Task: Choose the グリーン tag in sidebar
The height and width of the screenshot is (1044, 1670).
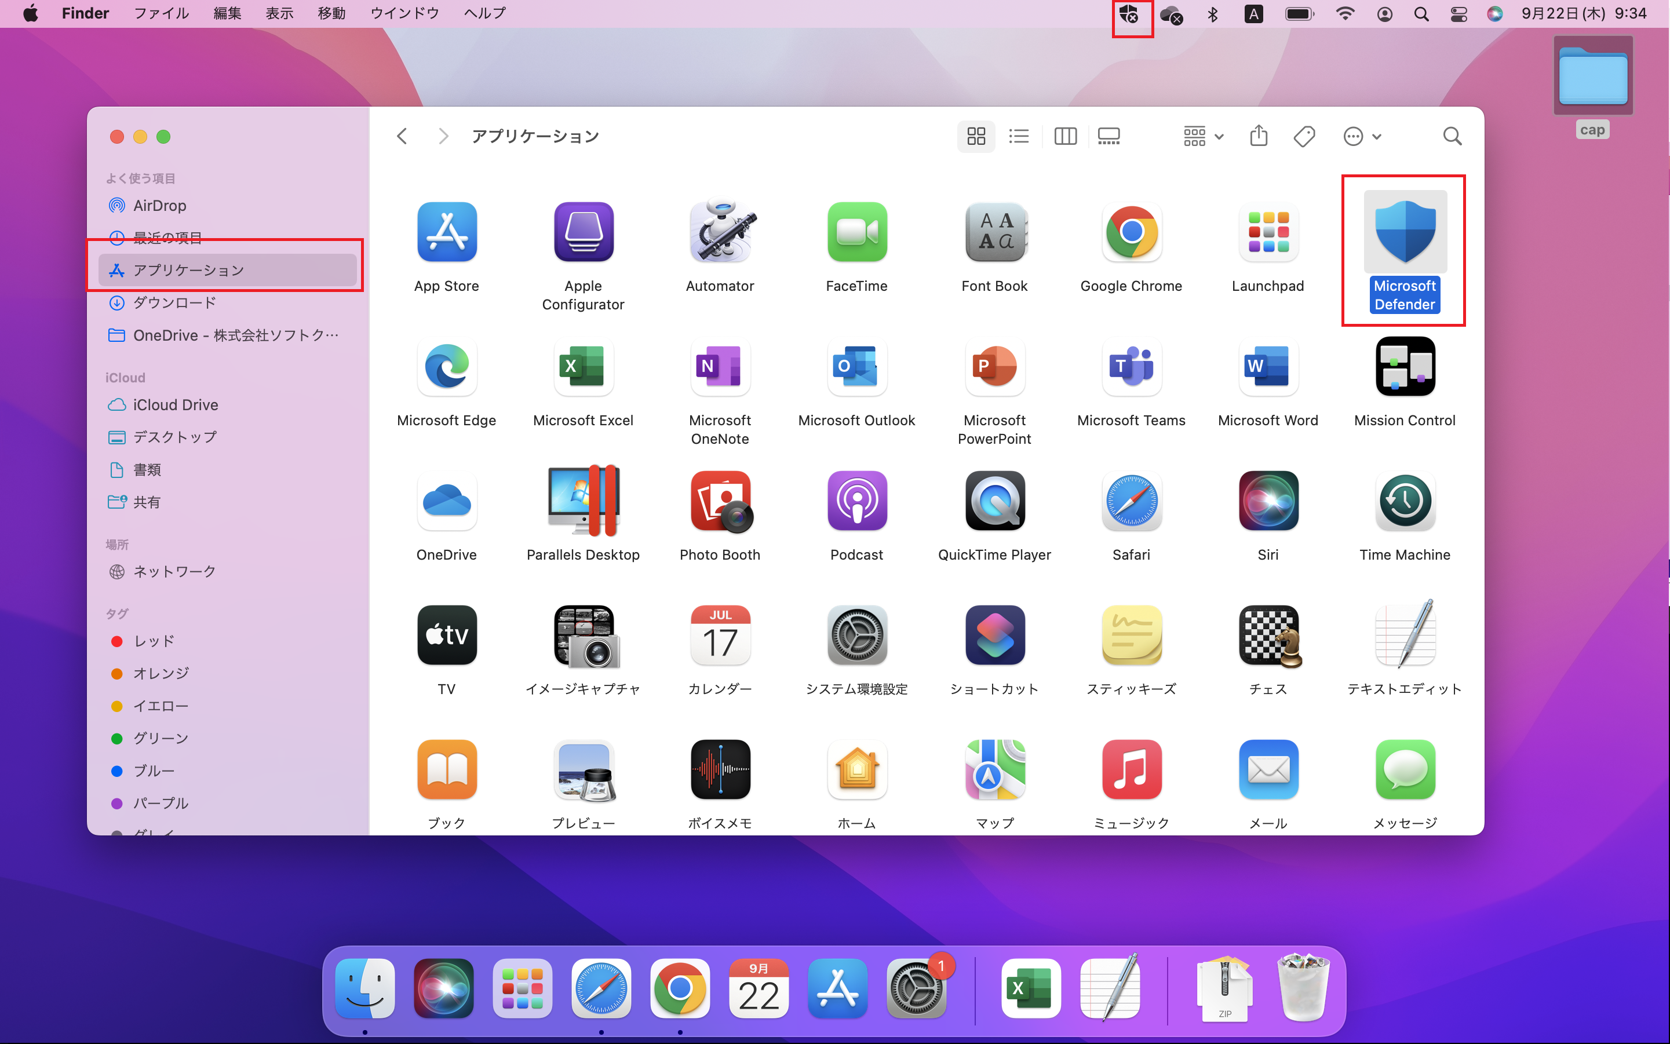Action: (x=227, y=738)
